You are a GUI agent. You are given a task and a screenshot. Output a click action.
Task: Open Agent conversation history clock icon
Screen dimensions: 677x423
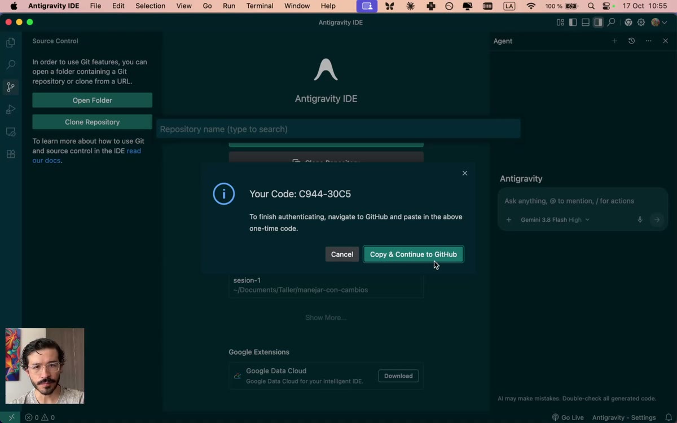(631, 41)
